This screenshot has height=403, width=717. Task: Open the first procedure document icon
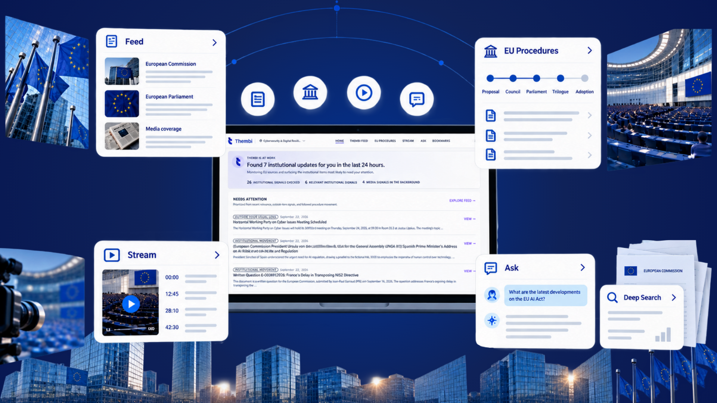click(x=490, y=116)
